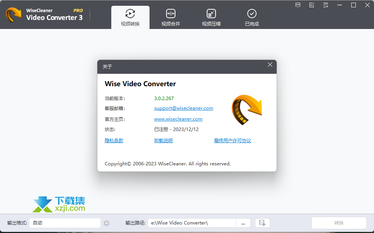Open the 视频合并 tab
Viewport: 374px width, 233px height.
(x=171, y=17)
